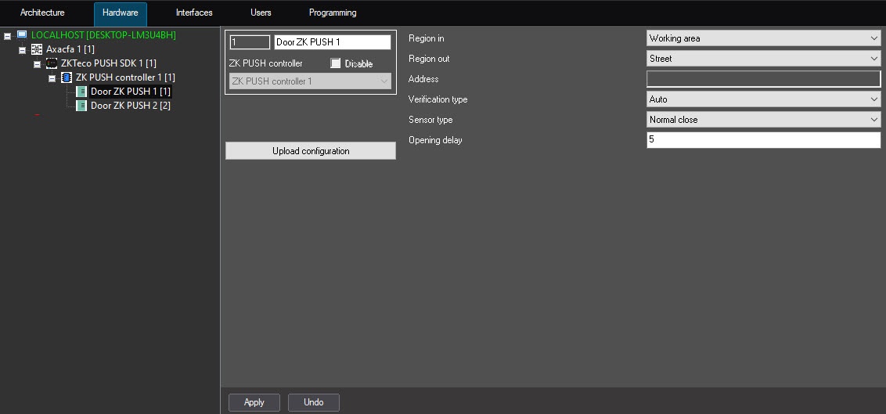Select ZK PUSH controller 1 [1] item

(125, 77)
